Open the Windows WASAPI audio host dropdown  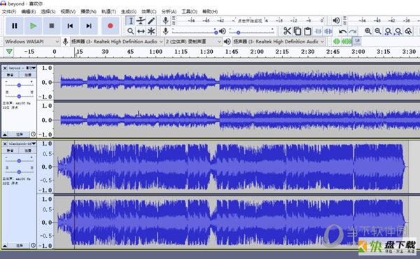coord(31,41)
